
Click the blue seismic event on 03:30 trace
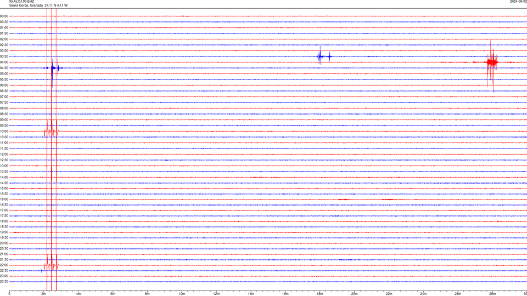[324, 56]
